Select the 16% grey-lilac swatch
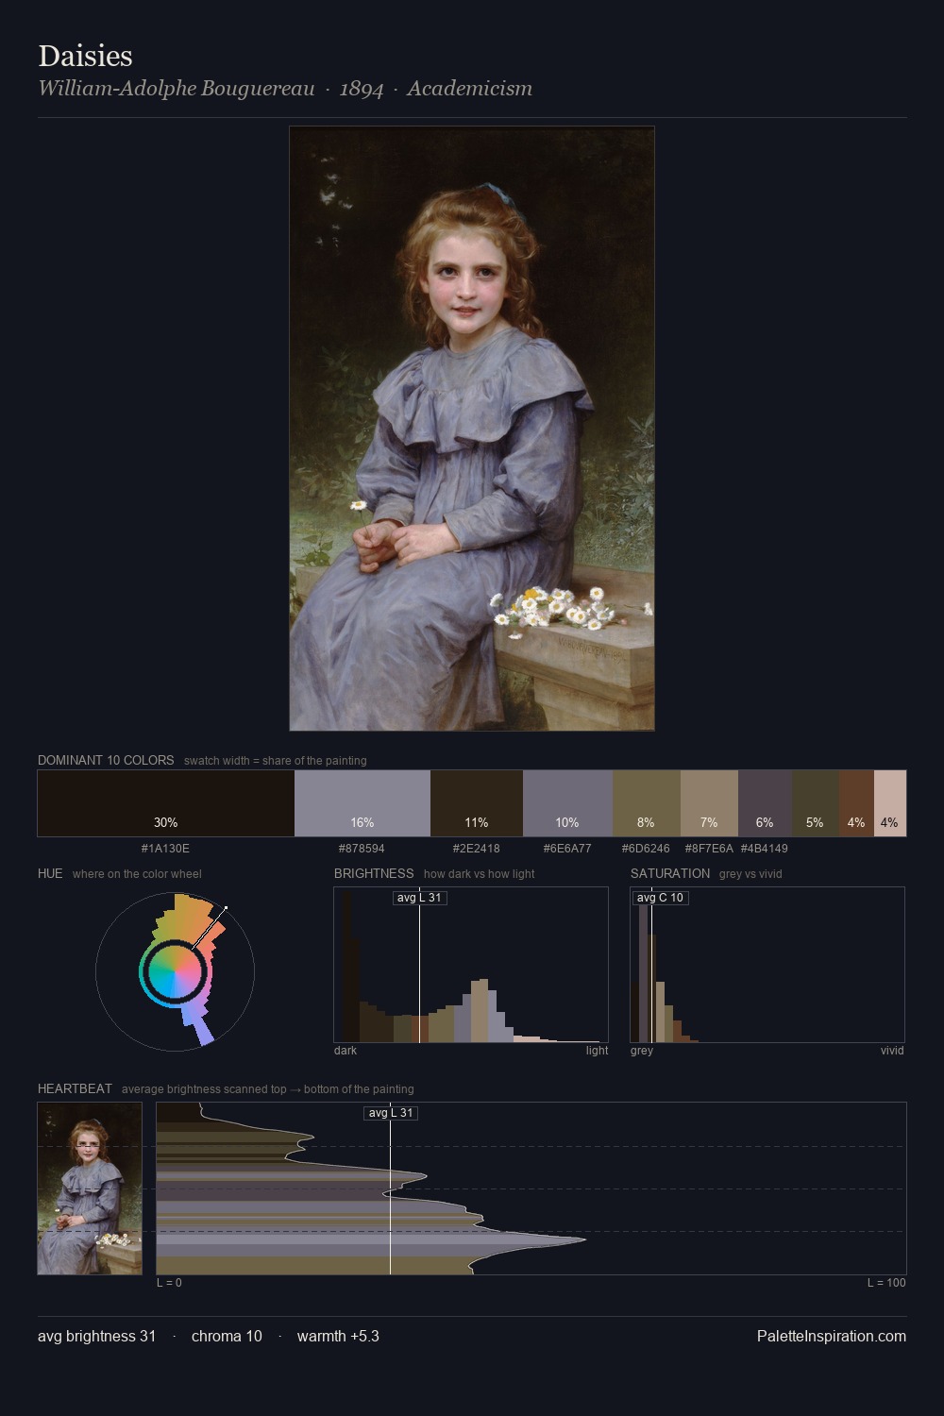 (362, 803)
